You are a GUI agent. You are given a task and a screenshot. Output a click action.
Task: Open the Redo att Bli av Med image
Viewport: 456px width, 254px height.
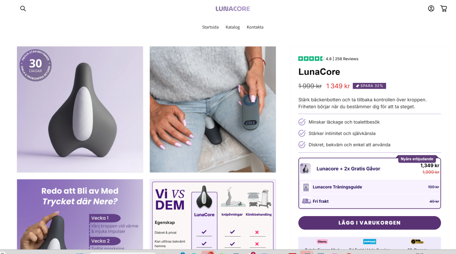[80, 214]
